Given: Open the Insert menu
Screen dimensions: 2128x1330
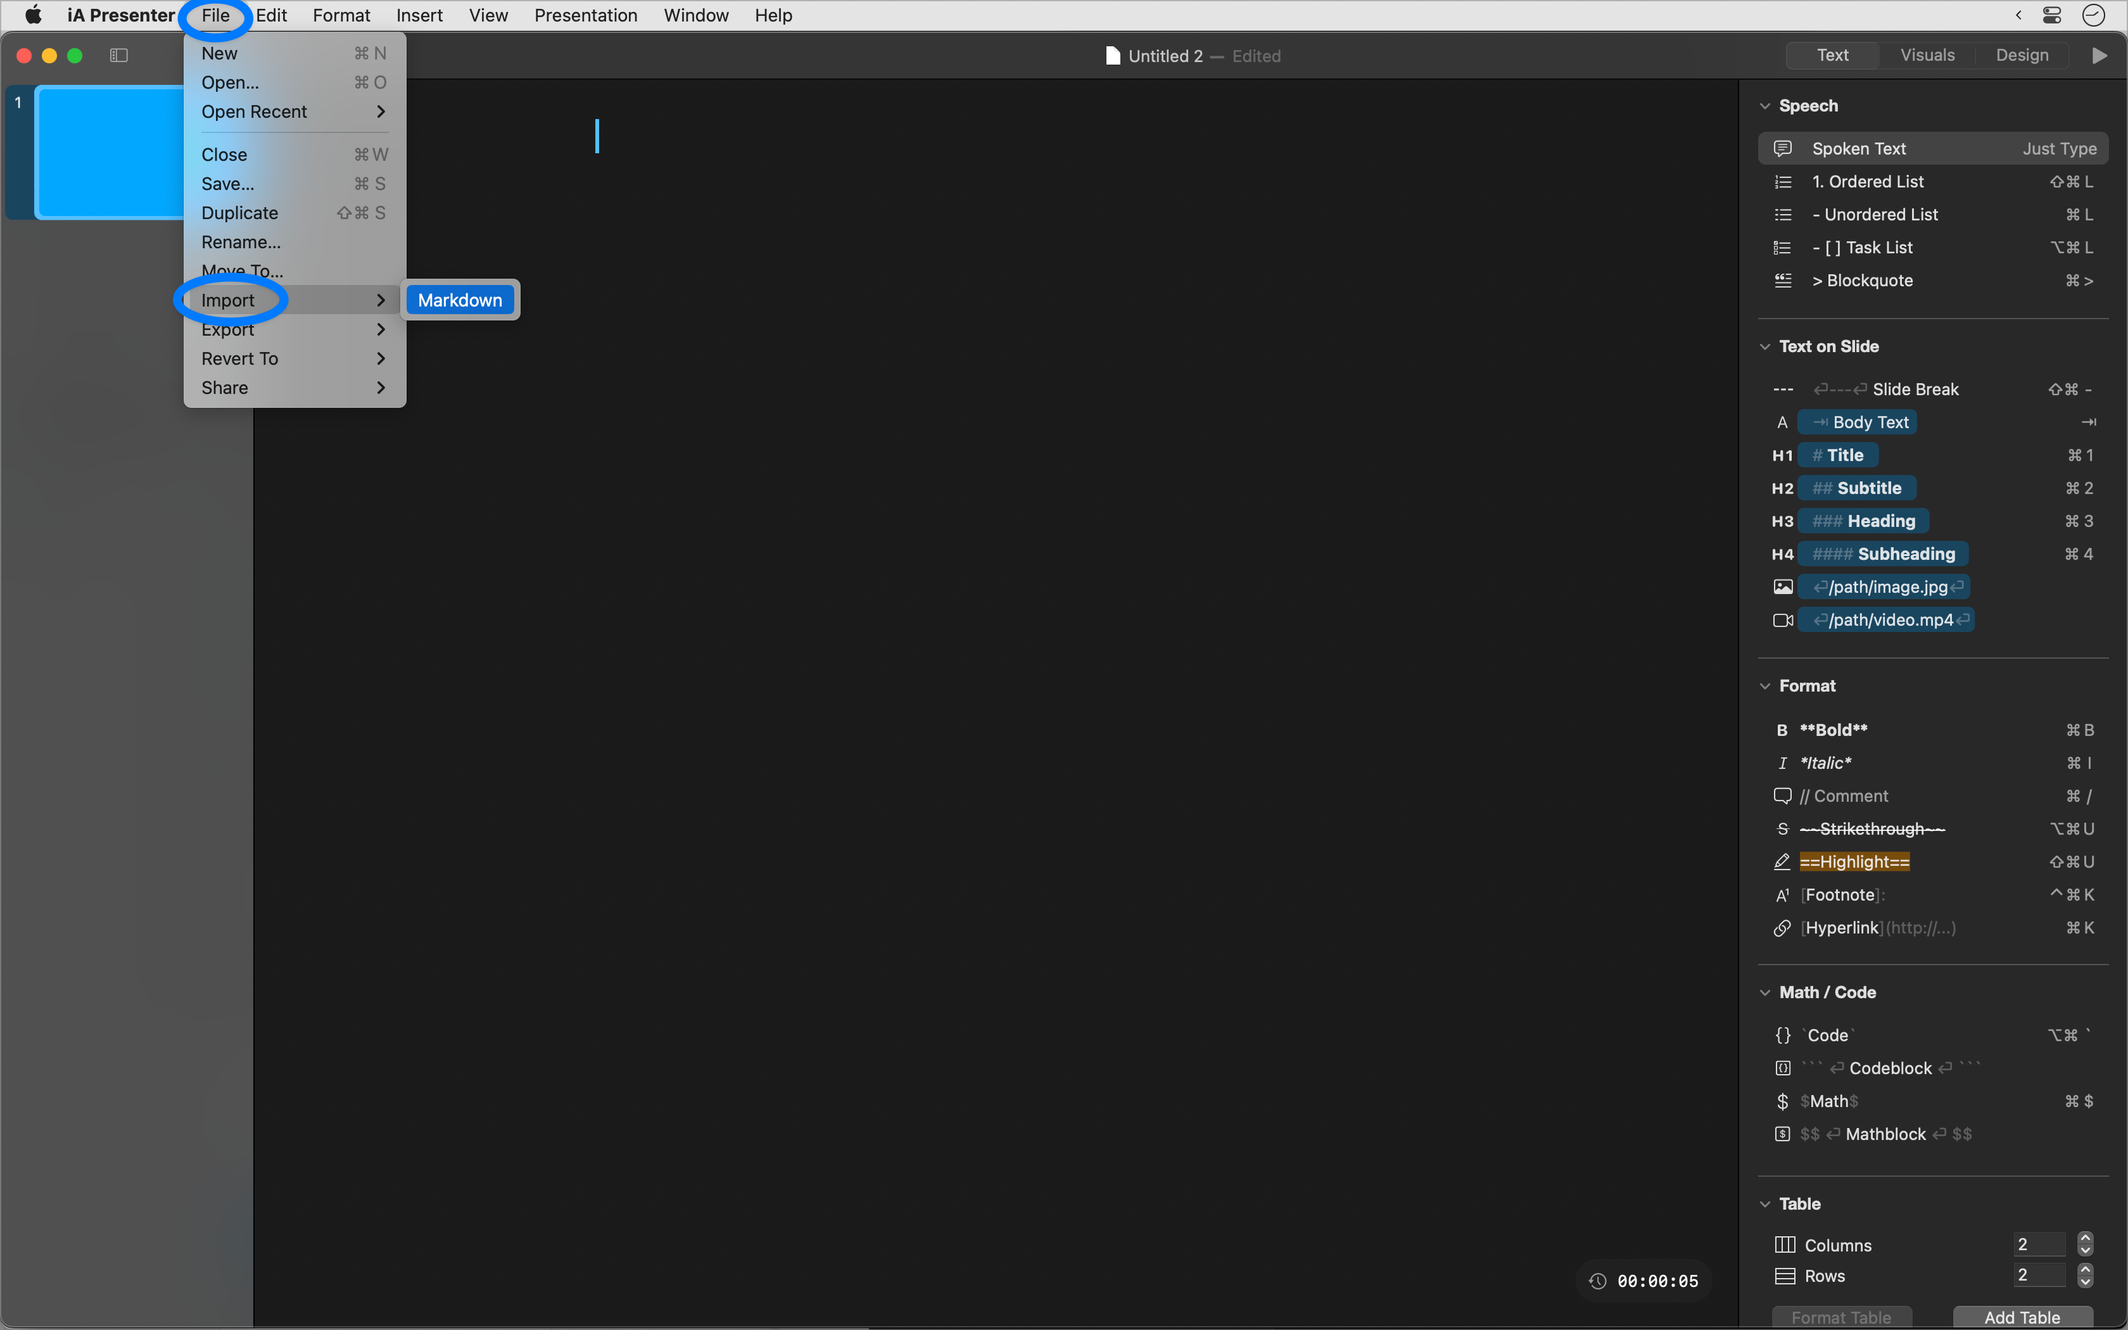Looking at the screenshot, I should coord(419,15).
